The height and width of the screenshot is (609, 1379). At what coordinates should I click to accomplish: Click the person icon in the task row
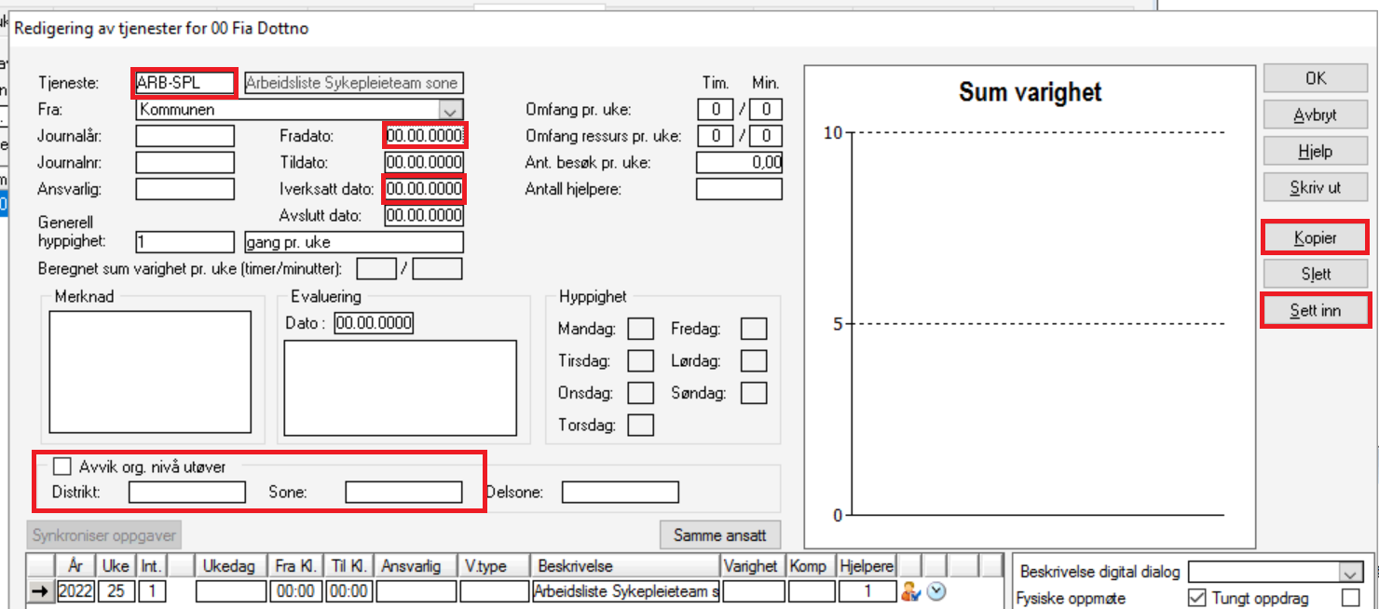(910, 590)
